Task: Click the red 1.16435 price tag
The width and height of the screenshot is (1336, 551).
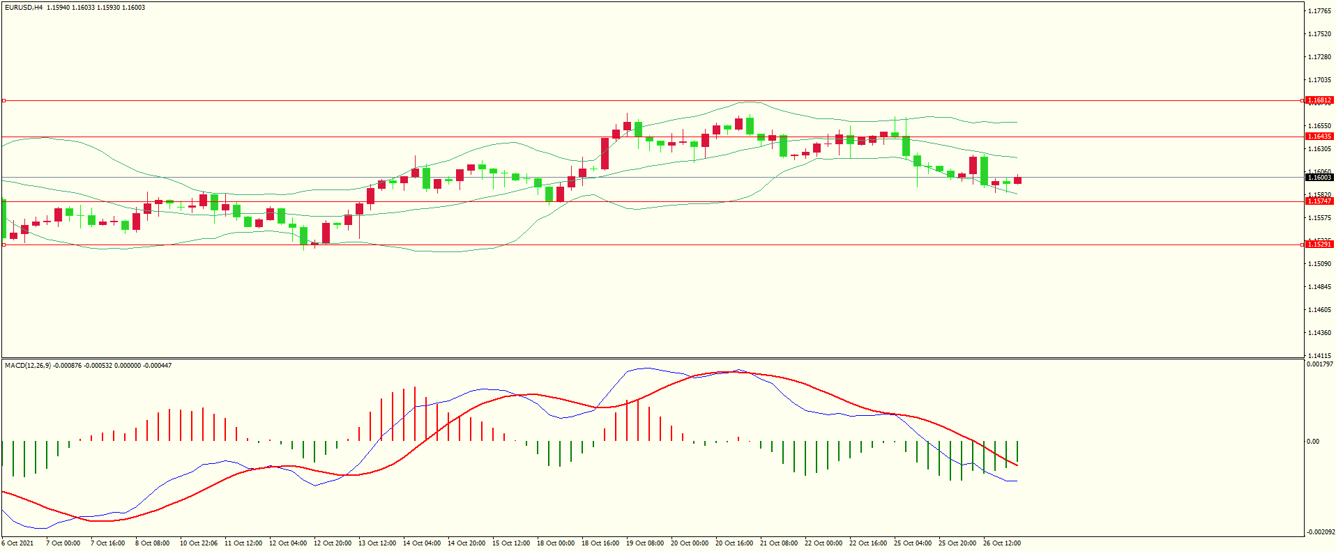Action: point(1319,137)
